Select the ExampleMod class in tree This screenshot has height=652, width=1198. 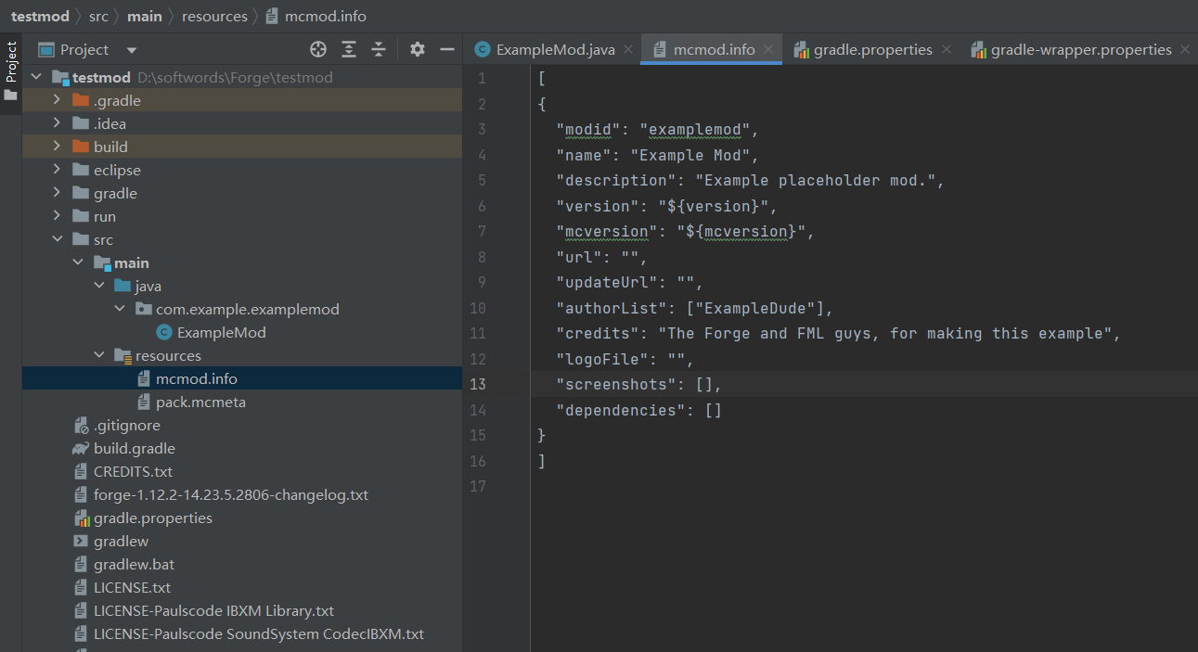pyautogui.click(x=221, y=332)
